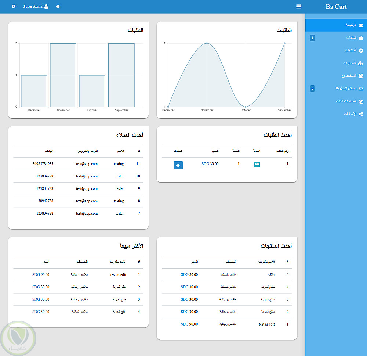Viewport: 367px width, 356px height.
Task: Open the Super Admin user menu
Action: (36, 7)
